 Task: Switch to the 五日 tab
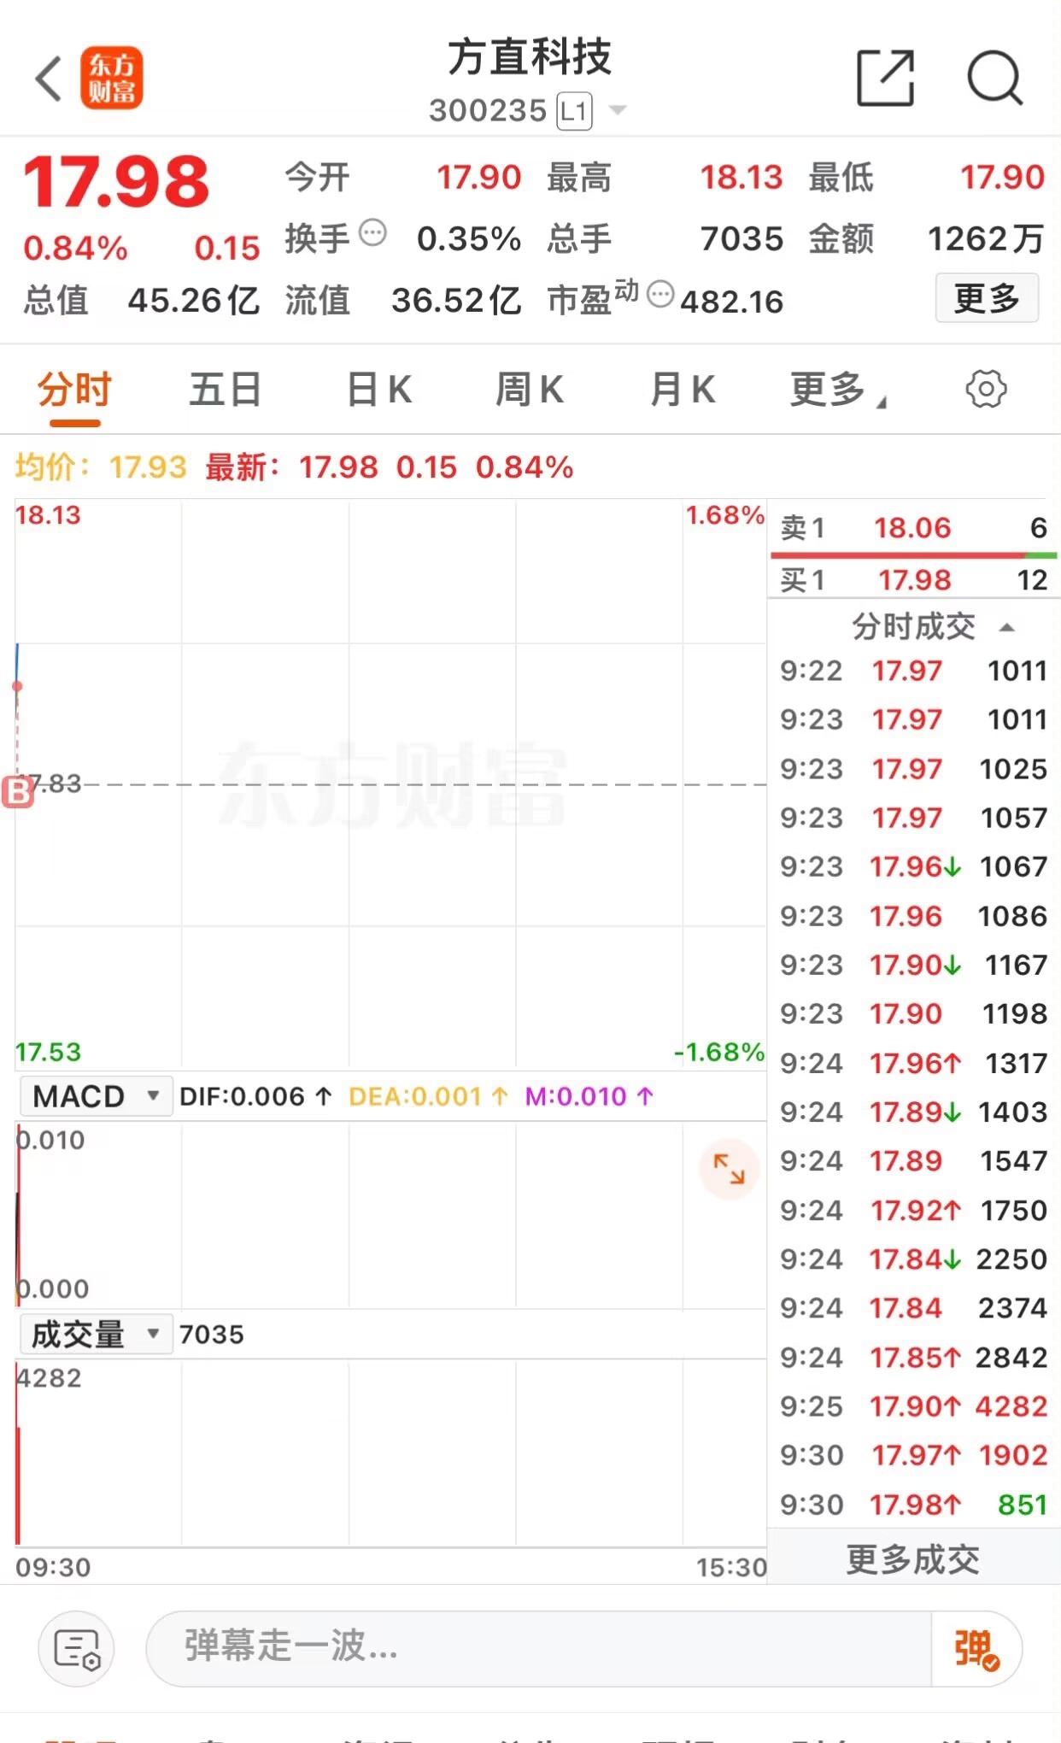226,390
